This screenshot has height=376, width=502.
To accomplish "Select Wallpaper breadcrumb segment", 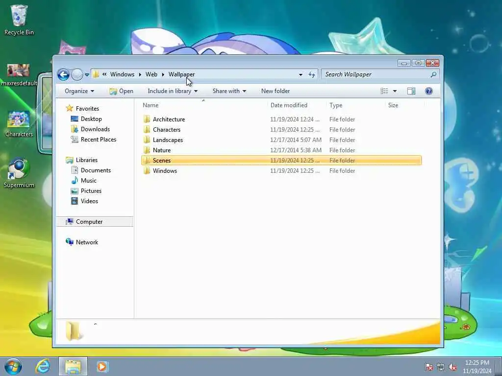I will click(x=181, y=74).
